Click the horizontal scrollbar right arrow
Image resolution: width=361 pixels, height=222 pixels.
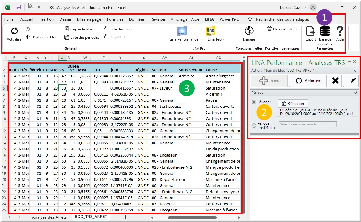[239, 217]
